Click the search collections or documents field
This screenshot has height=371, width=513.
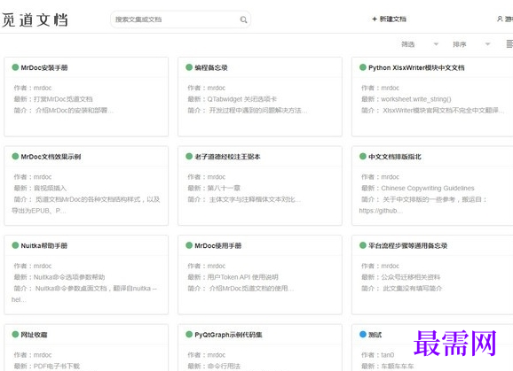click(180, 19)
